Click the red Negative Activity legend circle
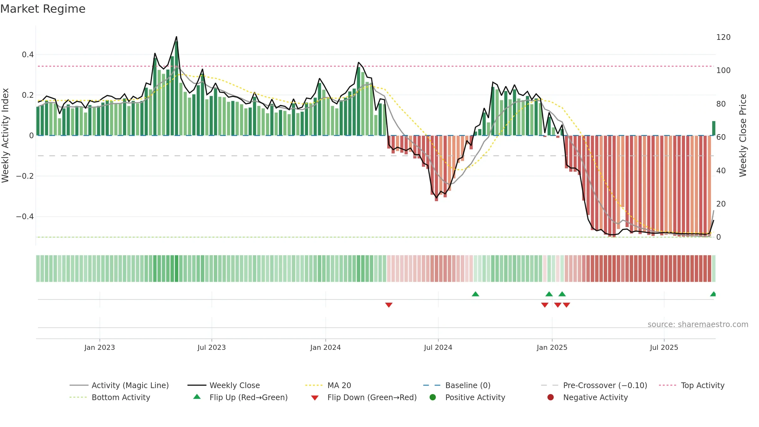 coord(551,397)
